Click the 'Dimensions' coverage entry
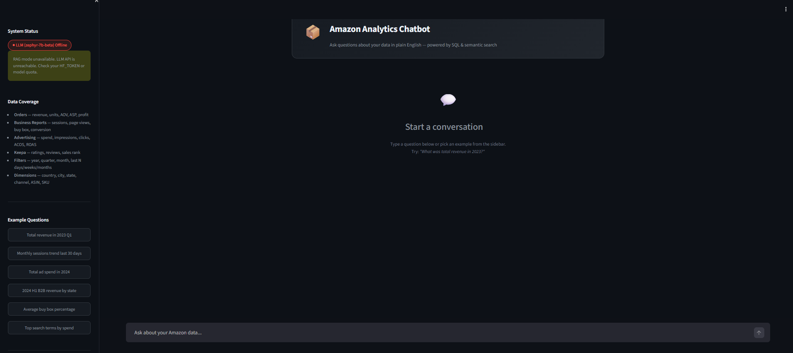793x353 pixels. 45,179
